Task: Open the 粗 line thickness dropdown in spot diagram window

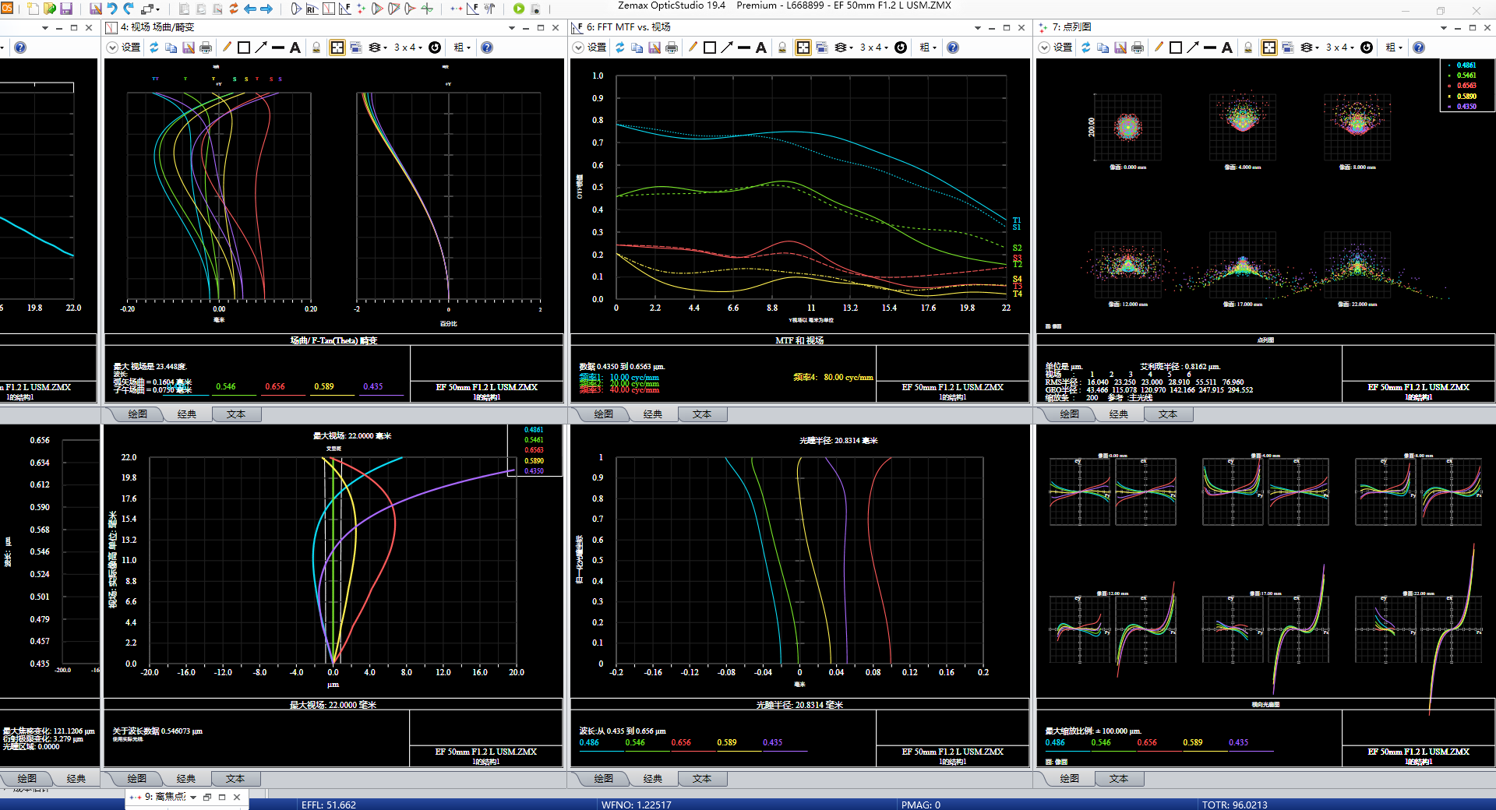Action: click(1393, 48)
